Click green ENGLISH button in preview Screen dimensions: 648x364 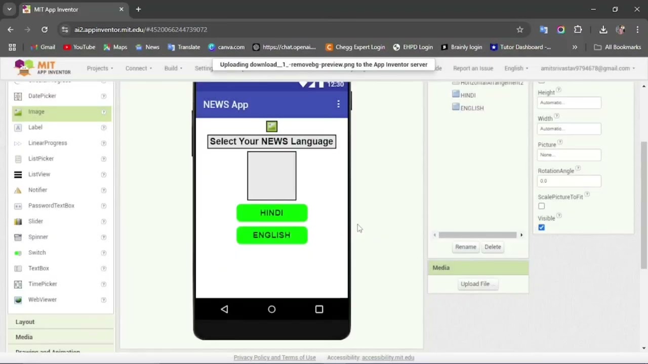tap(272, 235)
